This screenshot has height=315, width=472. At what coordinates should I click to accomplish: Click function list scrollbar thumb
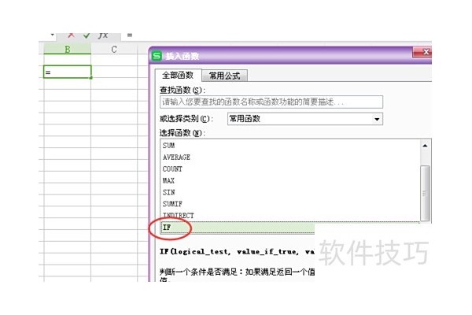coord(425,193)
